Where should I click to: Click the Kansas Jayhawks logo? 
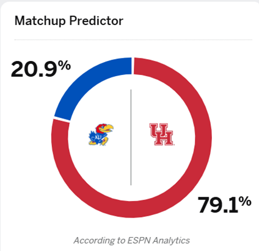(101, 135)
